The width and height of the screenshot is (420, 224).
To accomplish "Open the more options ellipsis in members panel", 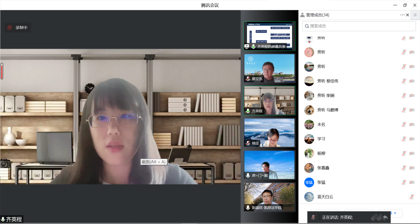I will point(402,15).
